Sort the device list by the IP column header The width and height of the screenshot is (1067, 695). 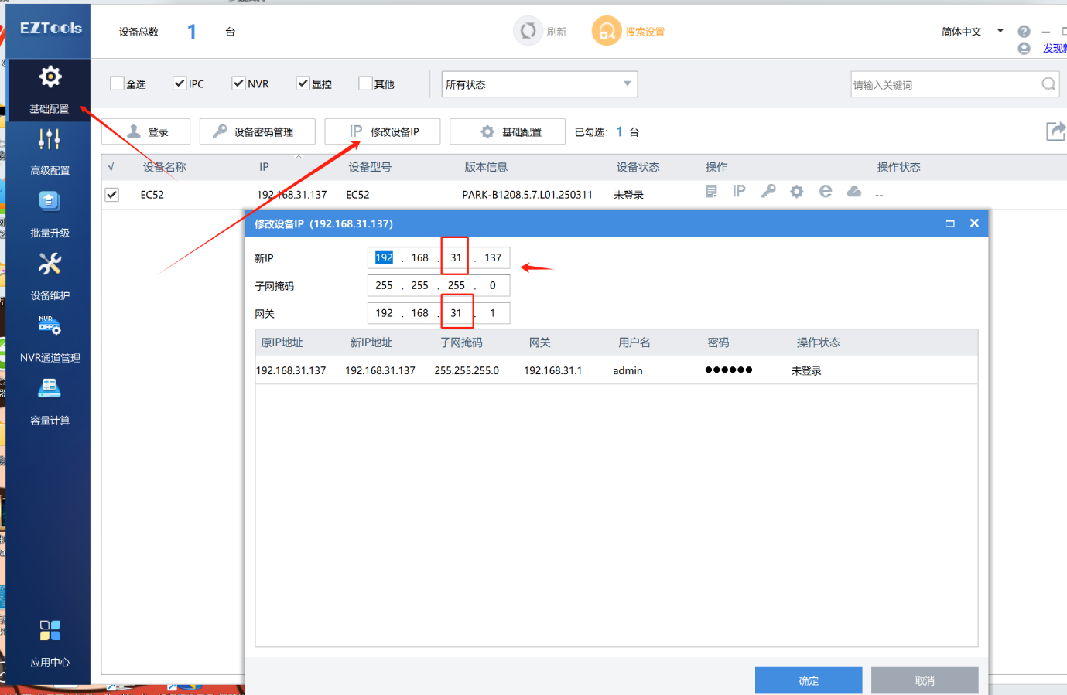point(264,167)
